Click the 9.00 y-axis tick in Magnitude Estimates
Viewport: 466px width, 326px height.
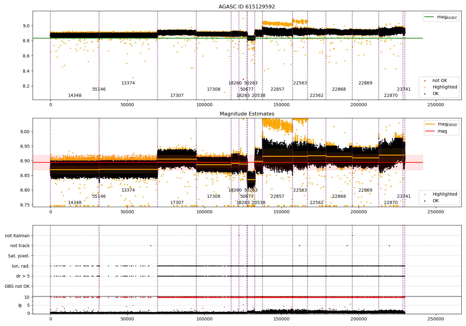point(25,132)
